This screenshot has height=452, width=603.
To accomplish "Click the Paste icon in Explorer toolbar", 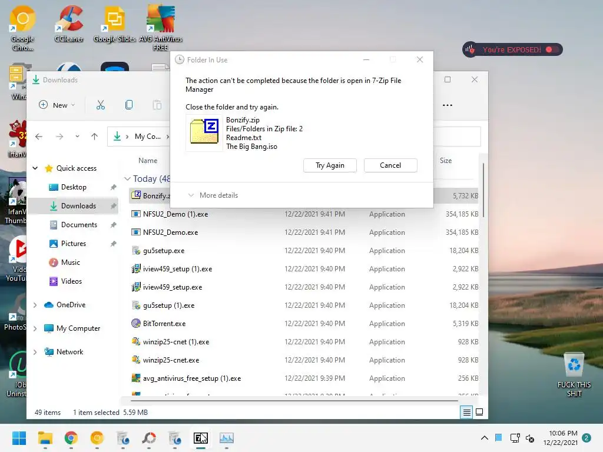I will pos(157,105).
